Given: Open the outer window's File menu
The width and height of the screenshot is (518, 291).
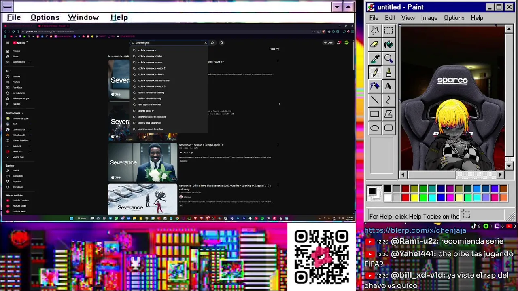Looking at the screenshot, I should point(14,17).
